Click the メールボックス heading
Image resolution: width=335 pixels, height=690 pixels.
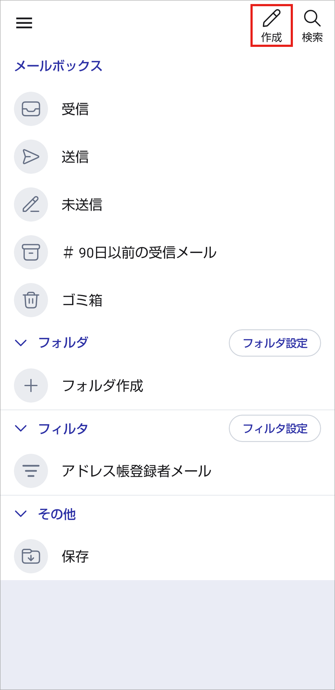58,66
